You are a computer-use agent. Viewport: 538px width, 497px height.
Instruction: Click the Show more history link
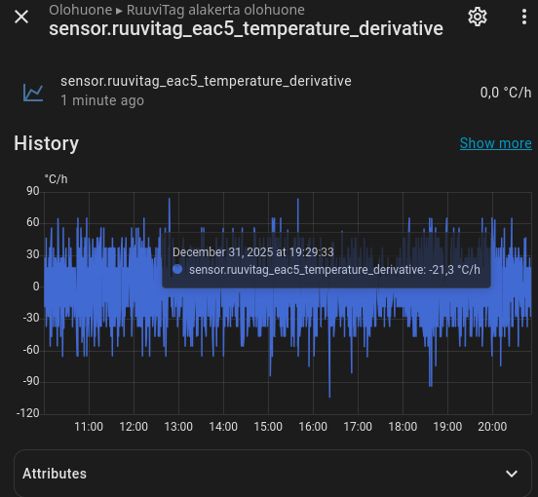pyautogui.click(x=495, y=143)
